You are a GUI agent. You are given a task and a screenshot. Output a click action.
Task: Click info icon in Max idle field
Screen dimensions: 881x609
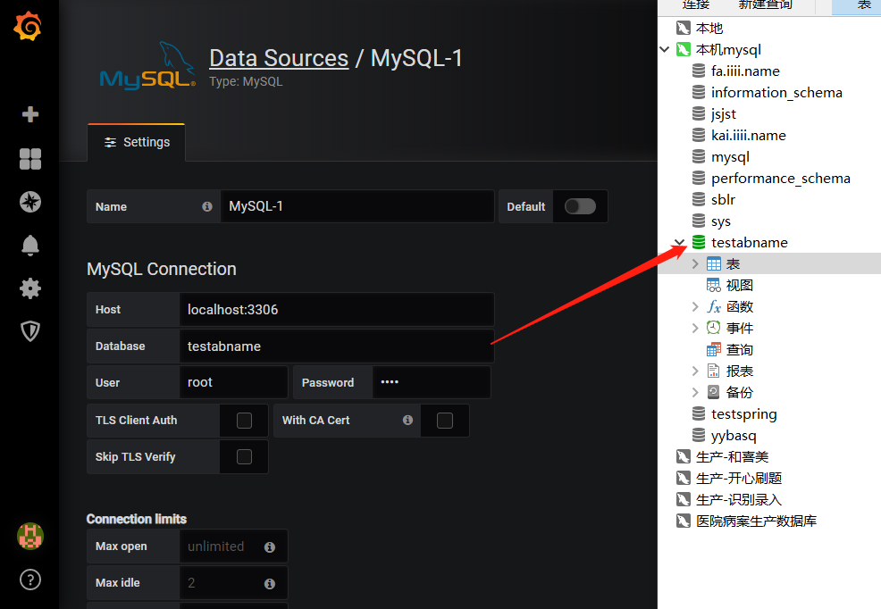click(270, 584)
